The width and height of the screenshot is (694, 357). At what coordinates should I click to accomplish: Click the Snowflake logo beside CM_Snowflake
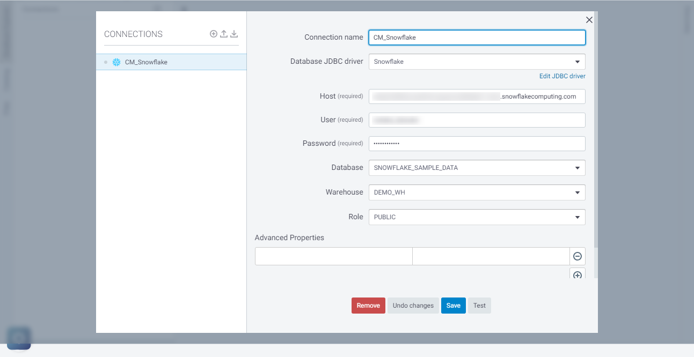(x=116, y=62)
